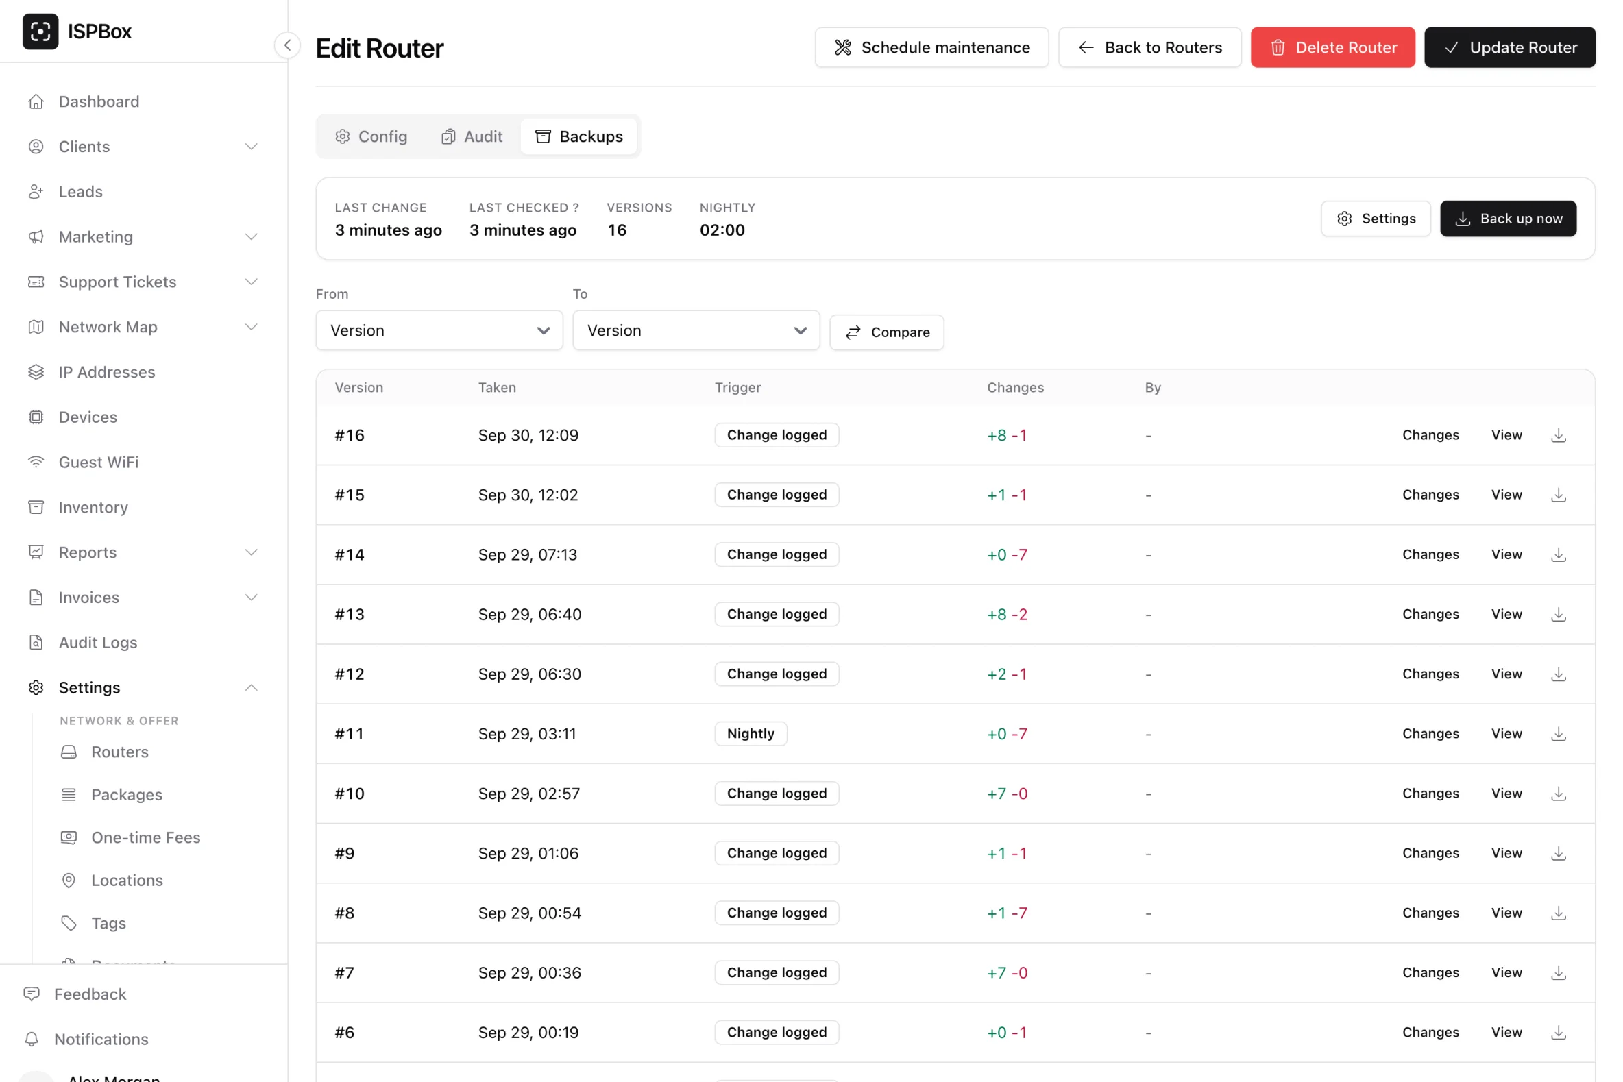Click the Support Tickets icon

pos(36,282)
